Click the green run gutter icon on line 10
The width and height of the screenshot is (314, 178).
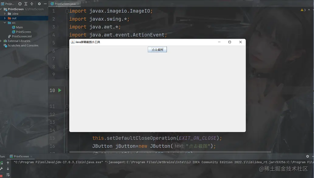(60, 90)
